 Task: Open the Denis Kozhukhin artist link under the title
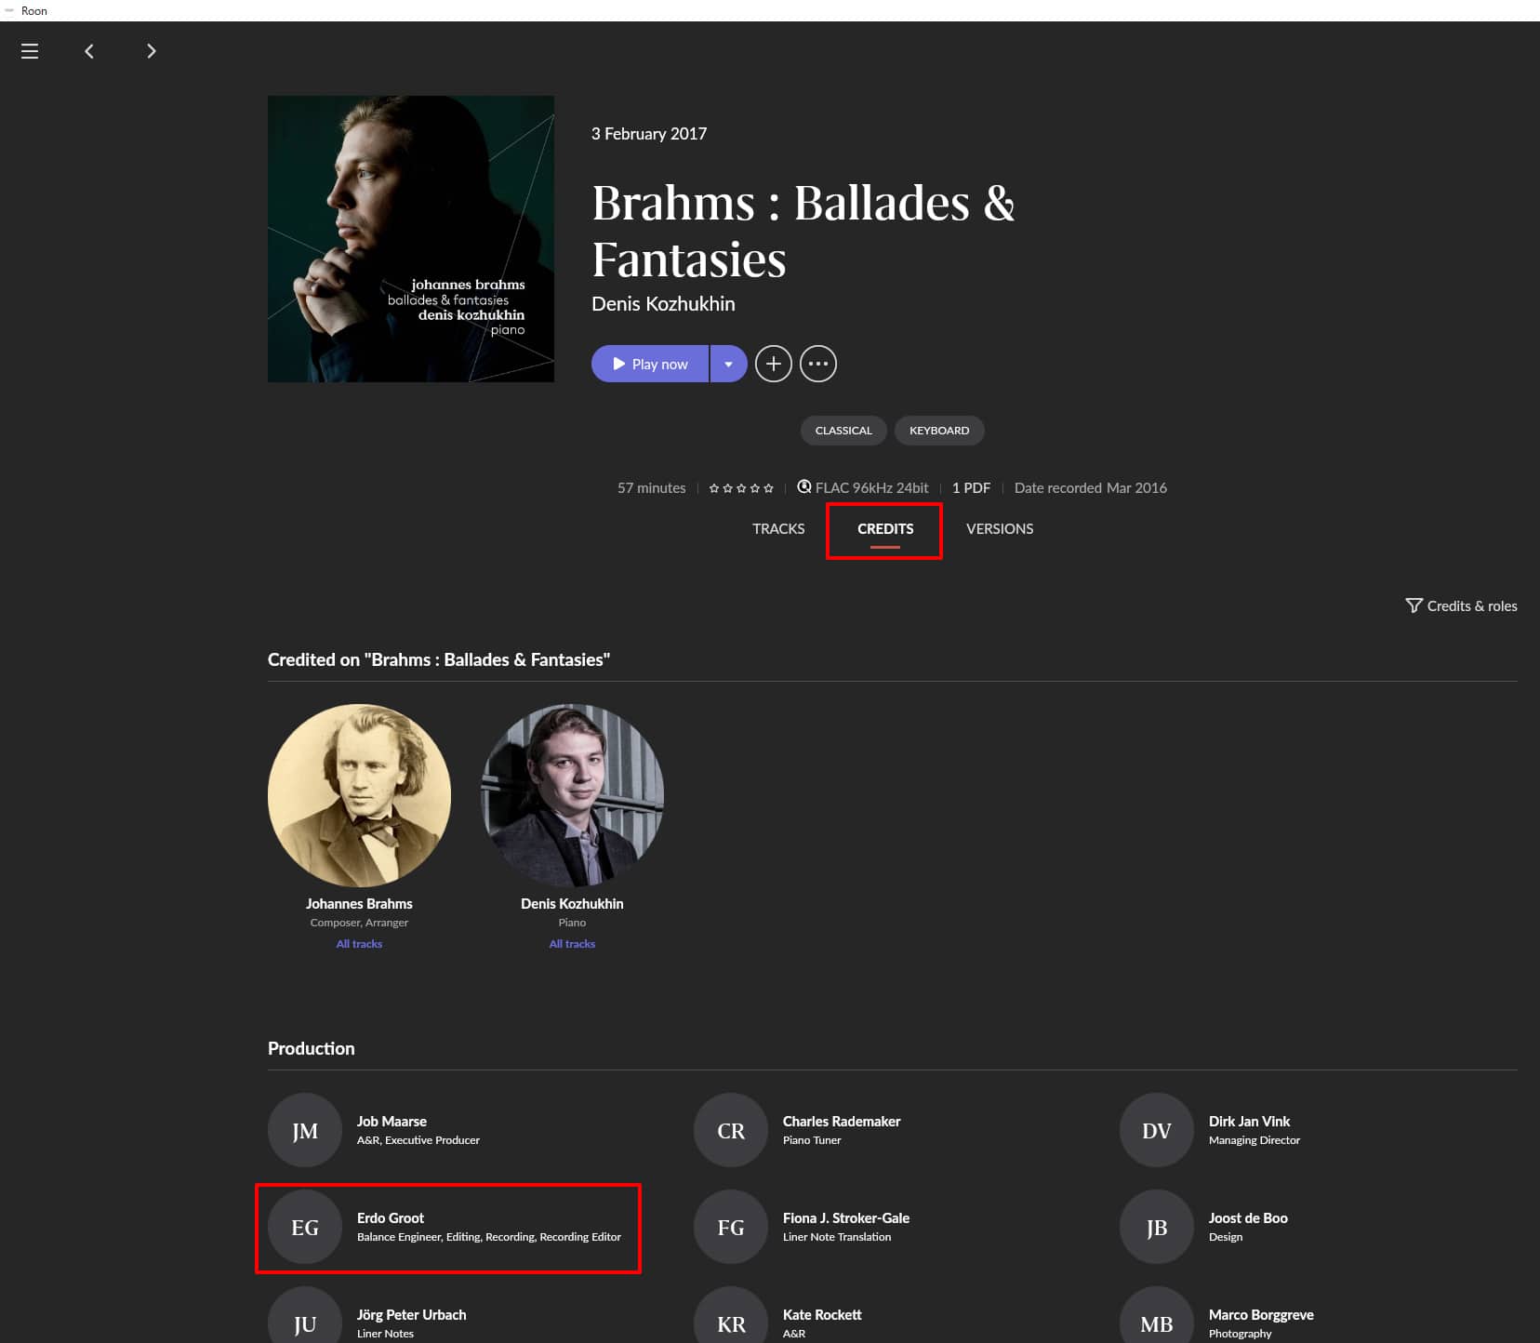pos(663,304)
